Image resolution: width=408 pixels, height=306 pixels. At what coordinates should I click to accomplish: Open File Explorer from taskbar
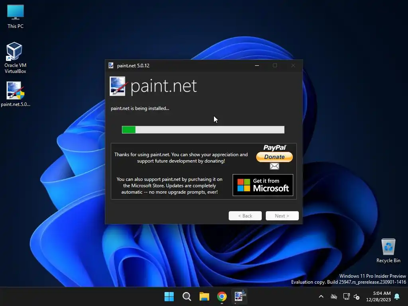tap(204, 296)
